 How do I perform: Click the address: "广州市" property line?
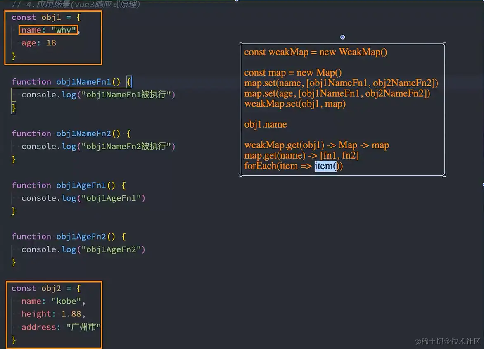(x=61, y=327)
